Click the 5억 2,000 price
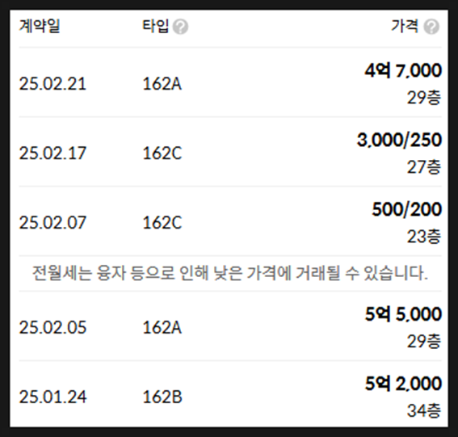The height and width of the screenshot is (437, 458). pyautogui.click(x=403, y=384)
